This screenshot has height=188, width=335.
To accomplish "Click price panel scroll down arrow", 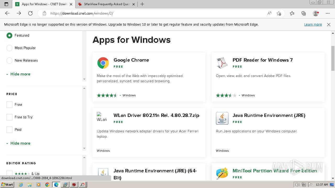I will click(x=84, y=148).
